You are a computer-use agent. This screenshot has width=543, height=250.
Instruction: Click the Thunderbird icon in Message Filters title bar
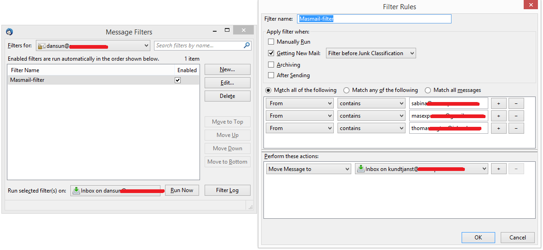9,32
